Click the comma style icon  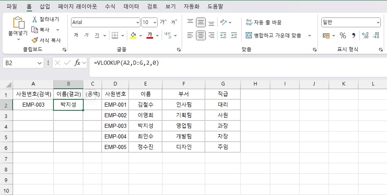[354, 35]
